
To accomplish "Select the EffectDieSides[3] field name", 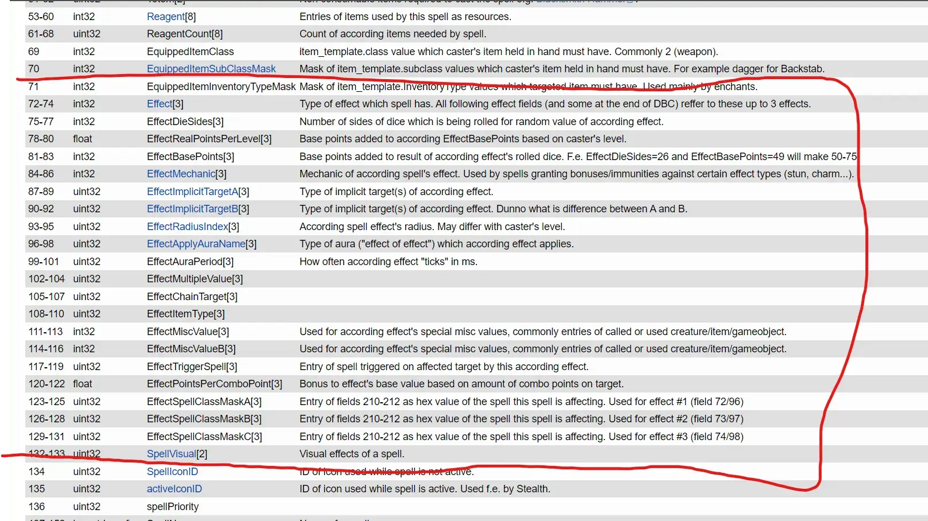I will [x=185, y=122].
